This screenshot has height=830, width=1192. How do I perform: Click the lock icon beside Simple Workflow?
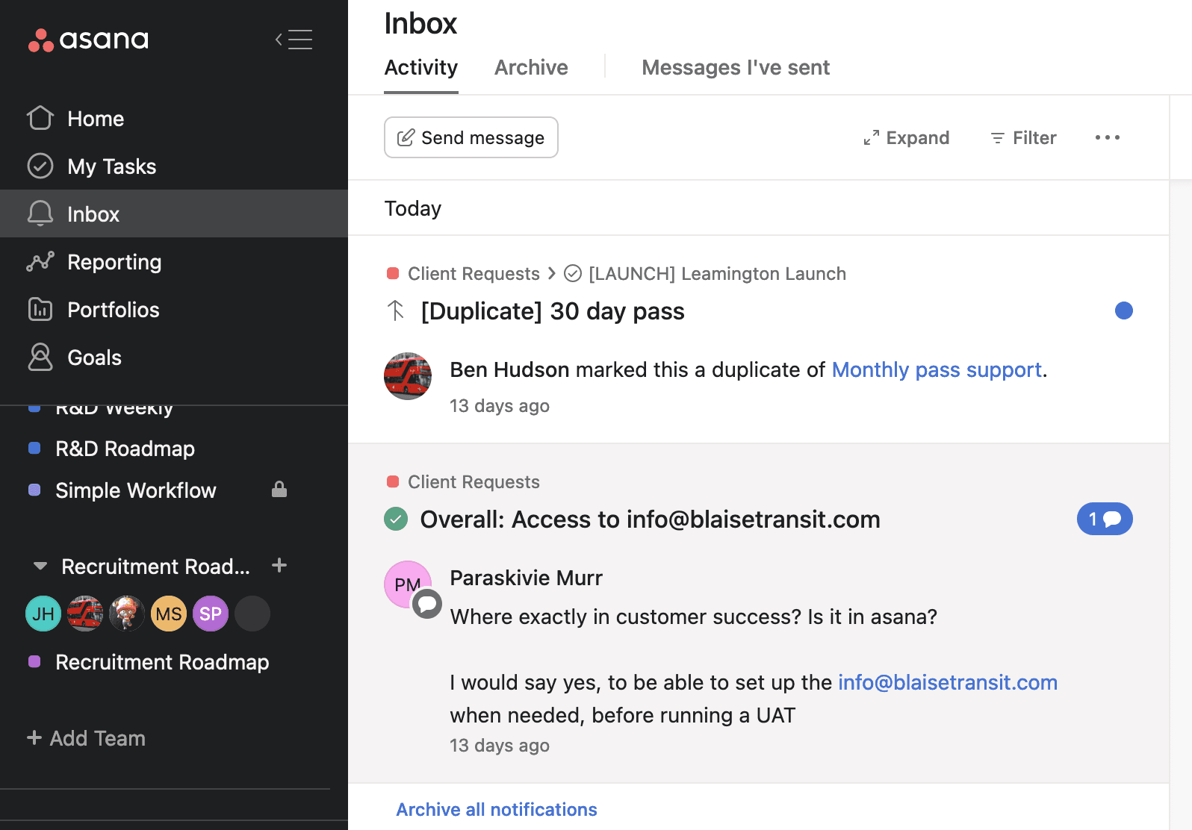279,490
